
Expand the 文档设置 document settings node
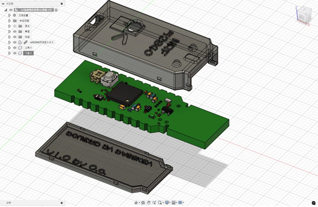(x=9, y=15)
